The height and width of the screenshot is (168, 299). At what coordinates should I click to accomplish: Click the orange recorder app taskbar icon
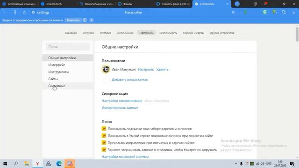[70, 164]
